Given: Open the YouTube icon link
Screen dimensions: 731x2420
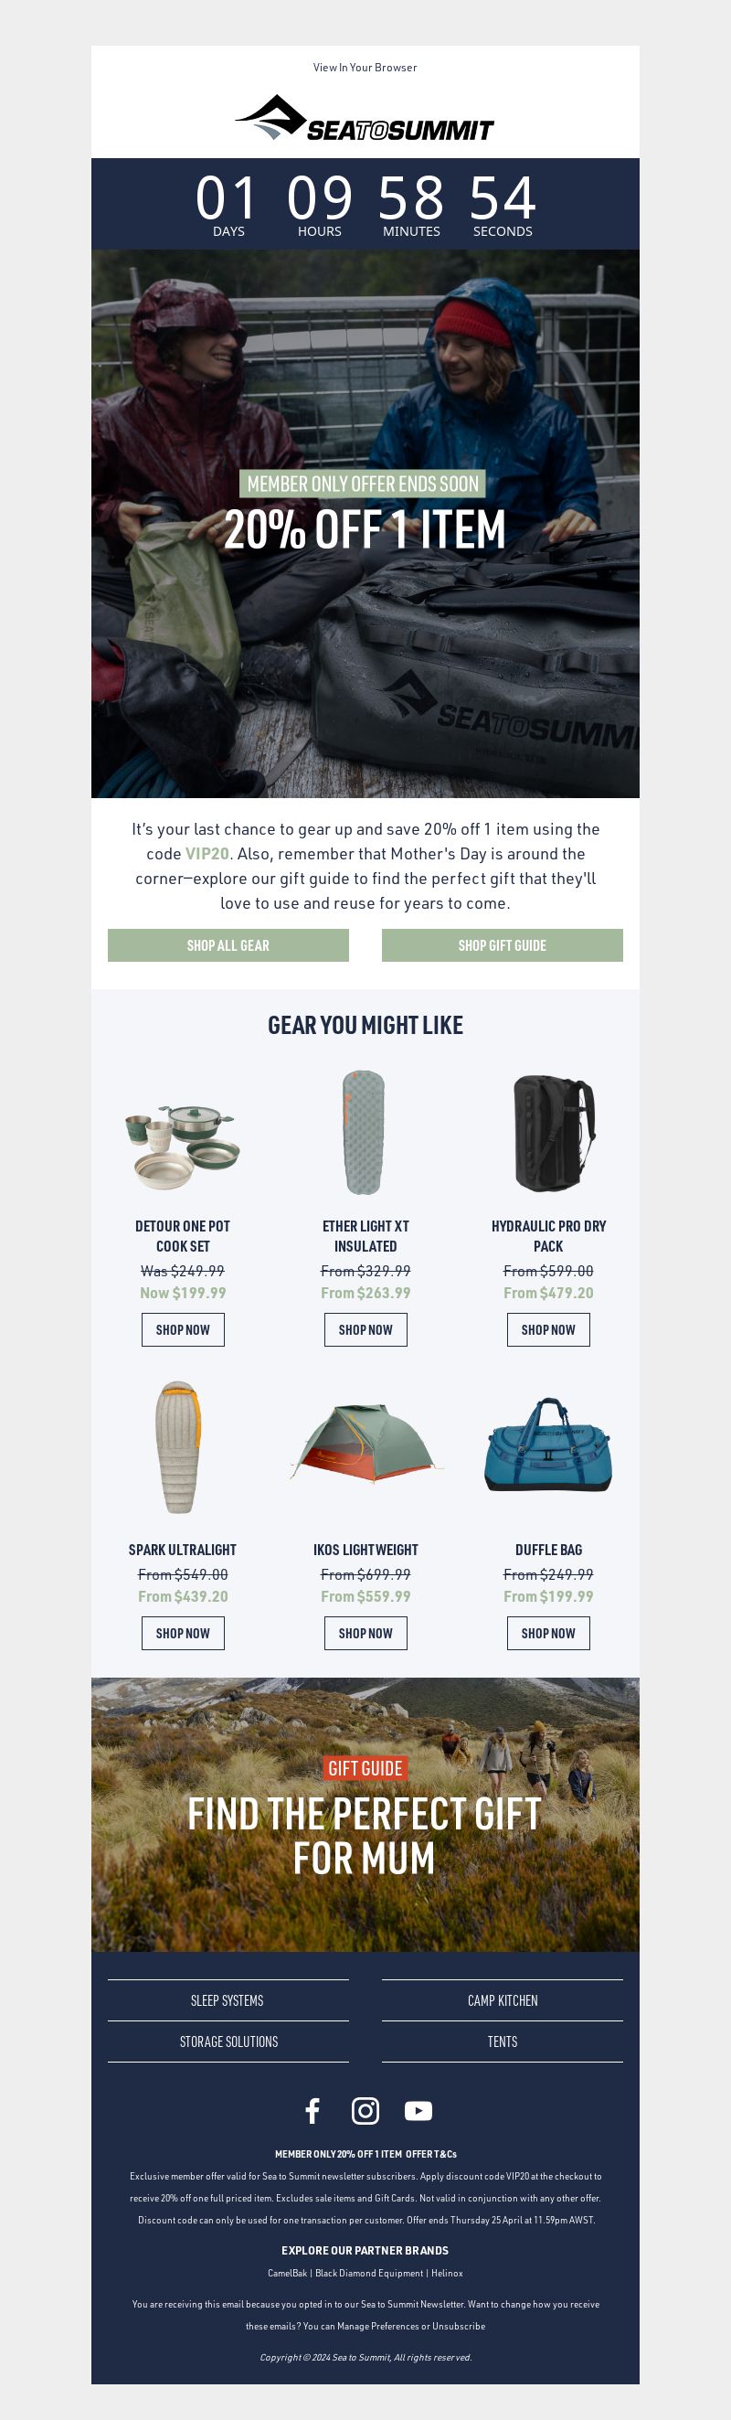Looking at the screenshot, I should point(418,2111).
